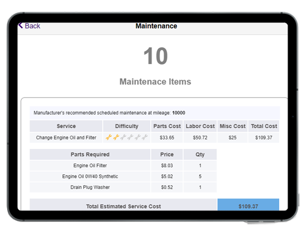
Task: Click the $109.37 total cost table cell
Action: [x=264, y=138]
